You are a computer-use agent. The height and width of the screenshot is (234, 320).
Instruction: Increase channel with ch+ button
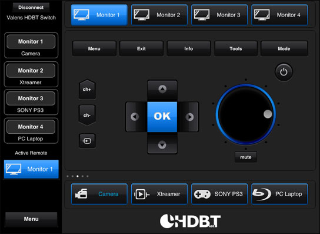[87, 90]
